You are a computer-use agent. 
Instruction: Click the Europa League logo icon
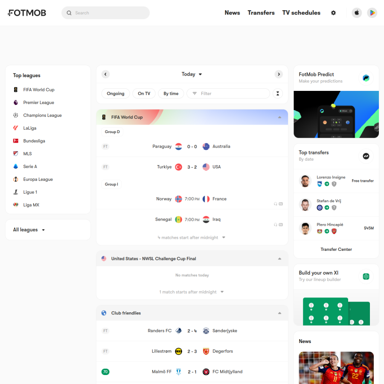point(16,179)
